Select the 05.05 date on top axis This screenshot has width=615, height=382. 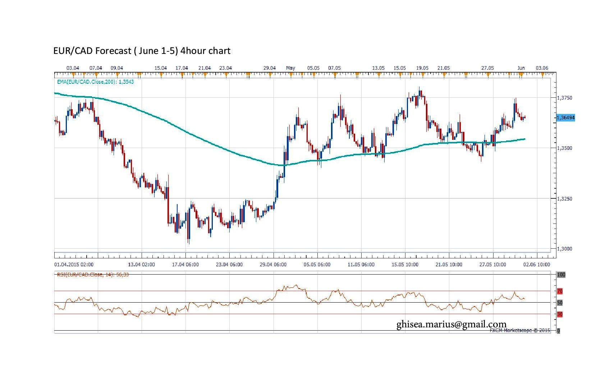tap(313, 68)
